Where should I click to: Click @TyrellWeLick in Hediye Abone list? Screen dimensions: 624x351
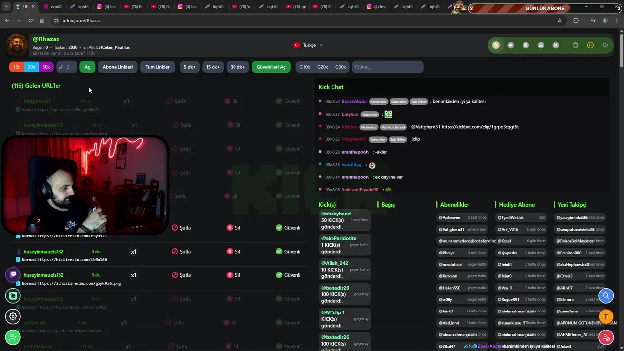[x=510, y=217]
